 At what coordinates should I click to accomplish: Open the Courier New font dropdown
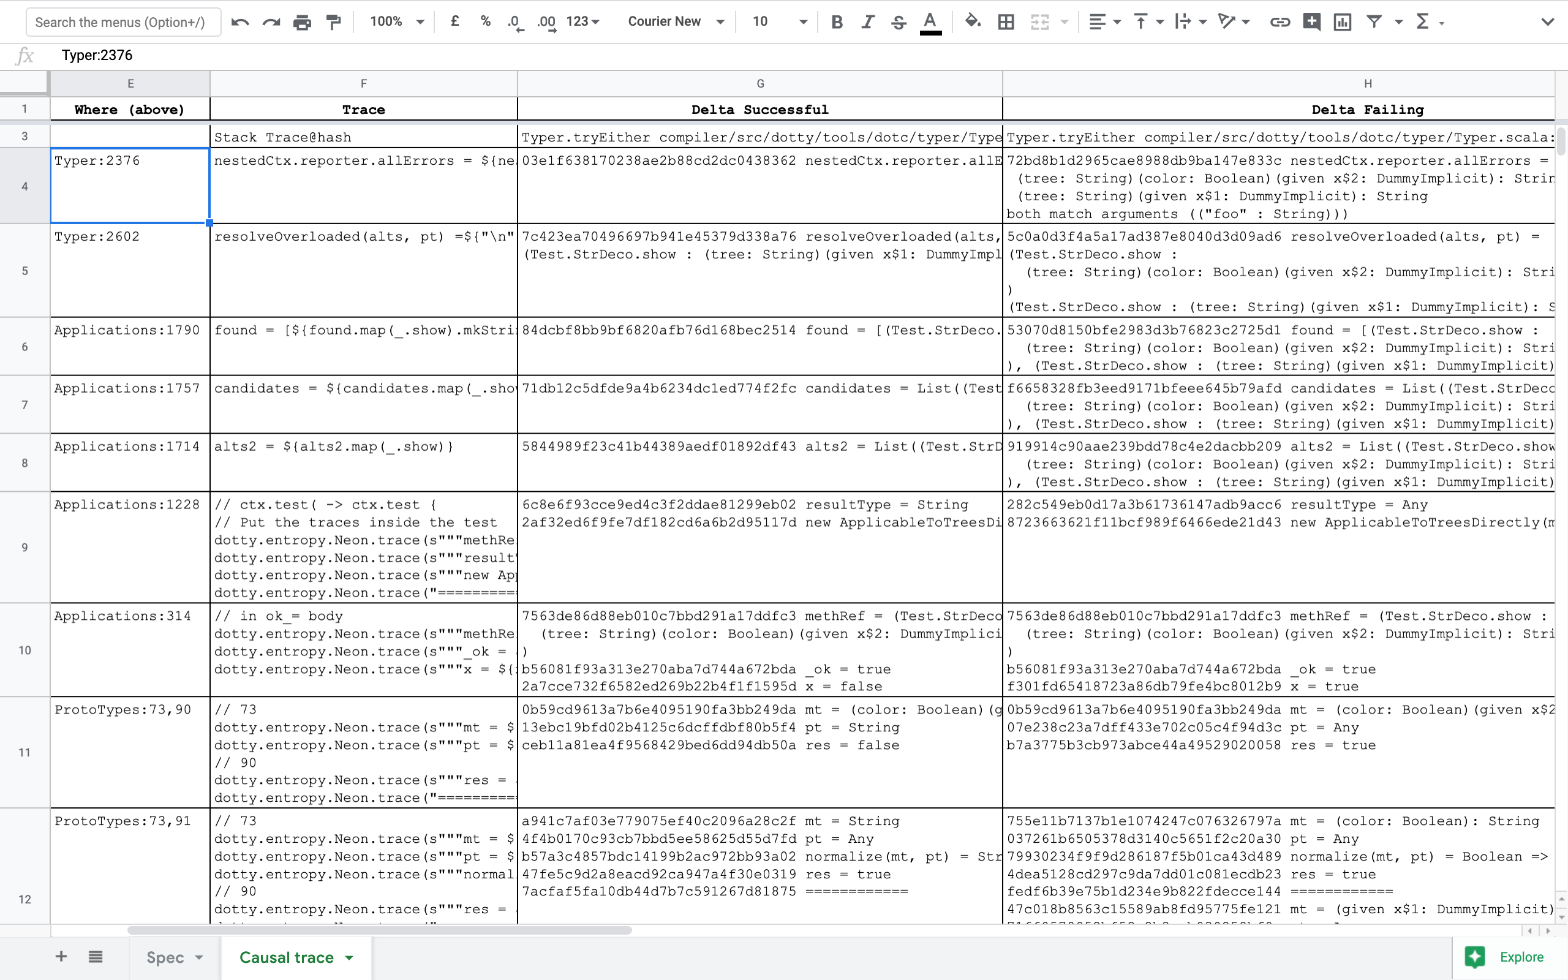pyautogui.click(x=675, y=22)
